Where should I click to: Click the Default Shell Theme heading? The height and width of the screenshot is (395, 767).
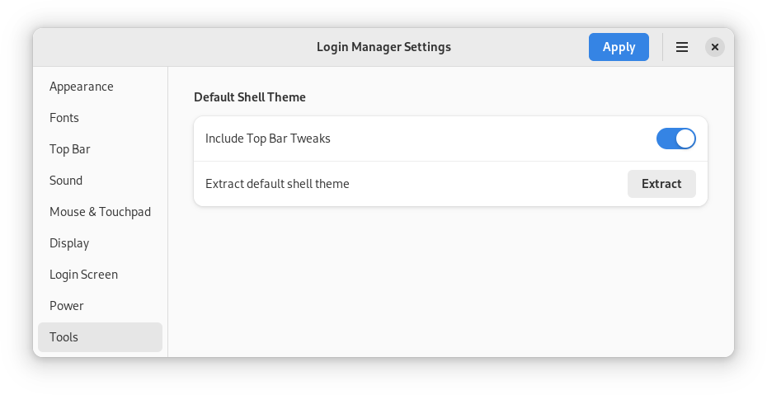(x=250, y=97)
